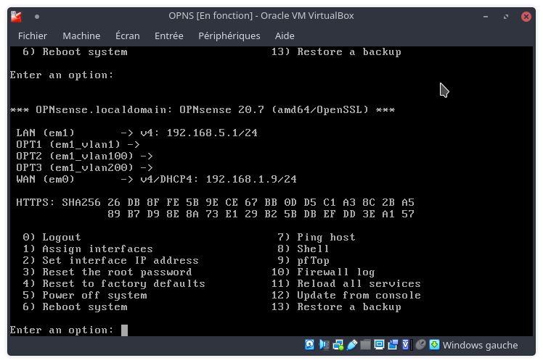Click the CPU virtualization indicator
Image resolution: width=543 pixels, height=363 pixels.
tap(407, 345)
